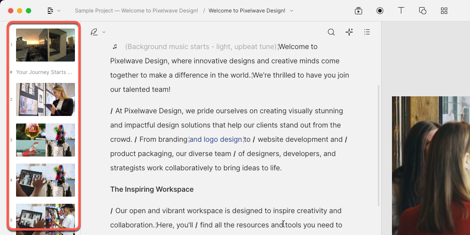The width and height of the screenshot is (470, 235).
Task: Open the Sample Project breadcrumb
Action: tap(136, 11)
